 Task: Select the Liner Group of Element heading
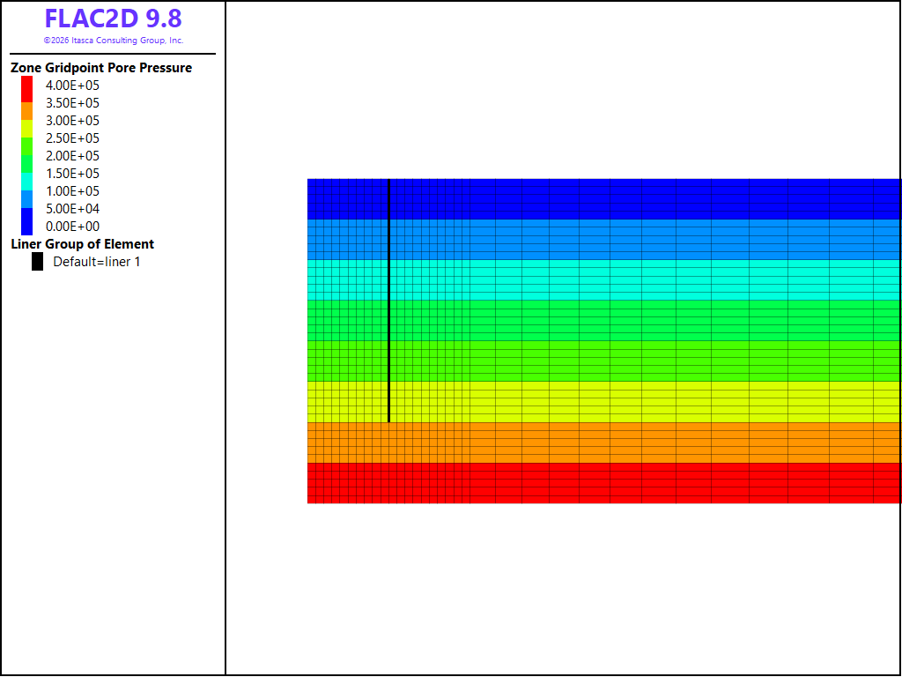tap(82, 244)
